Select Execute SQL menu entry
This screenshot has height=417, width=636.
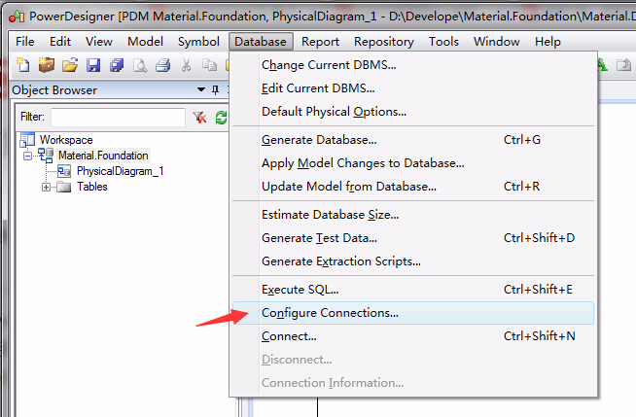pyautogui.click(x=413, y=290)
